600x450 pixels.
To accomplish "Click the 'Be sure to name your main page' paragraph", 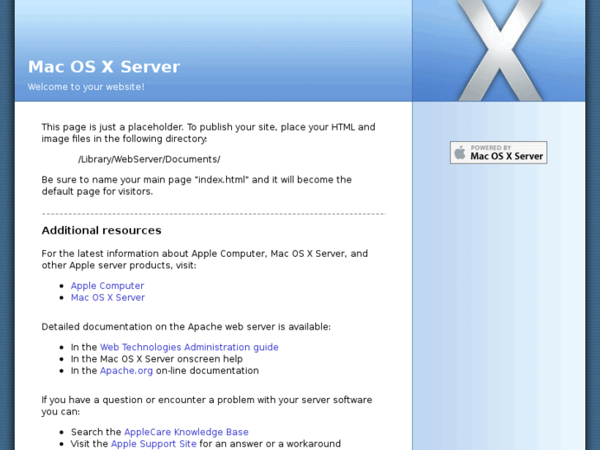I will tap(196, 185).
